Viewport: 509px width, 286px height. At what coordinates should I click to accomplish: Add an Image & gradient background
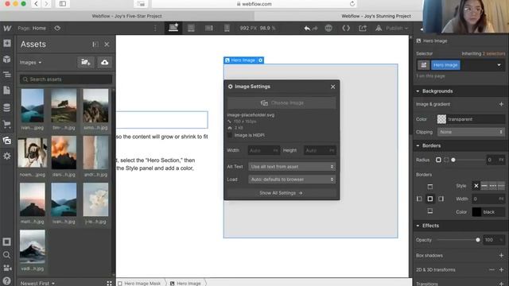pos(501,104)
